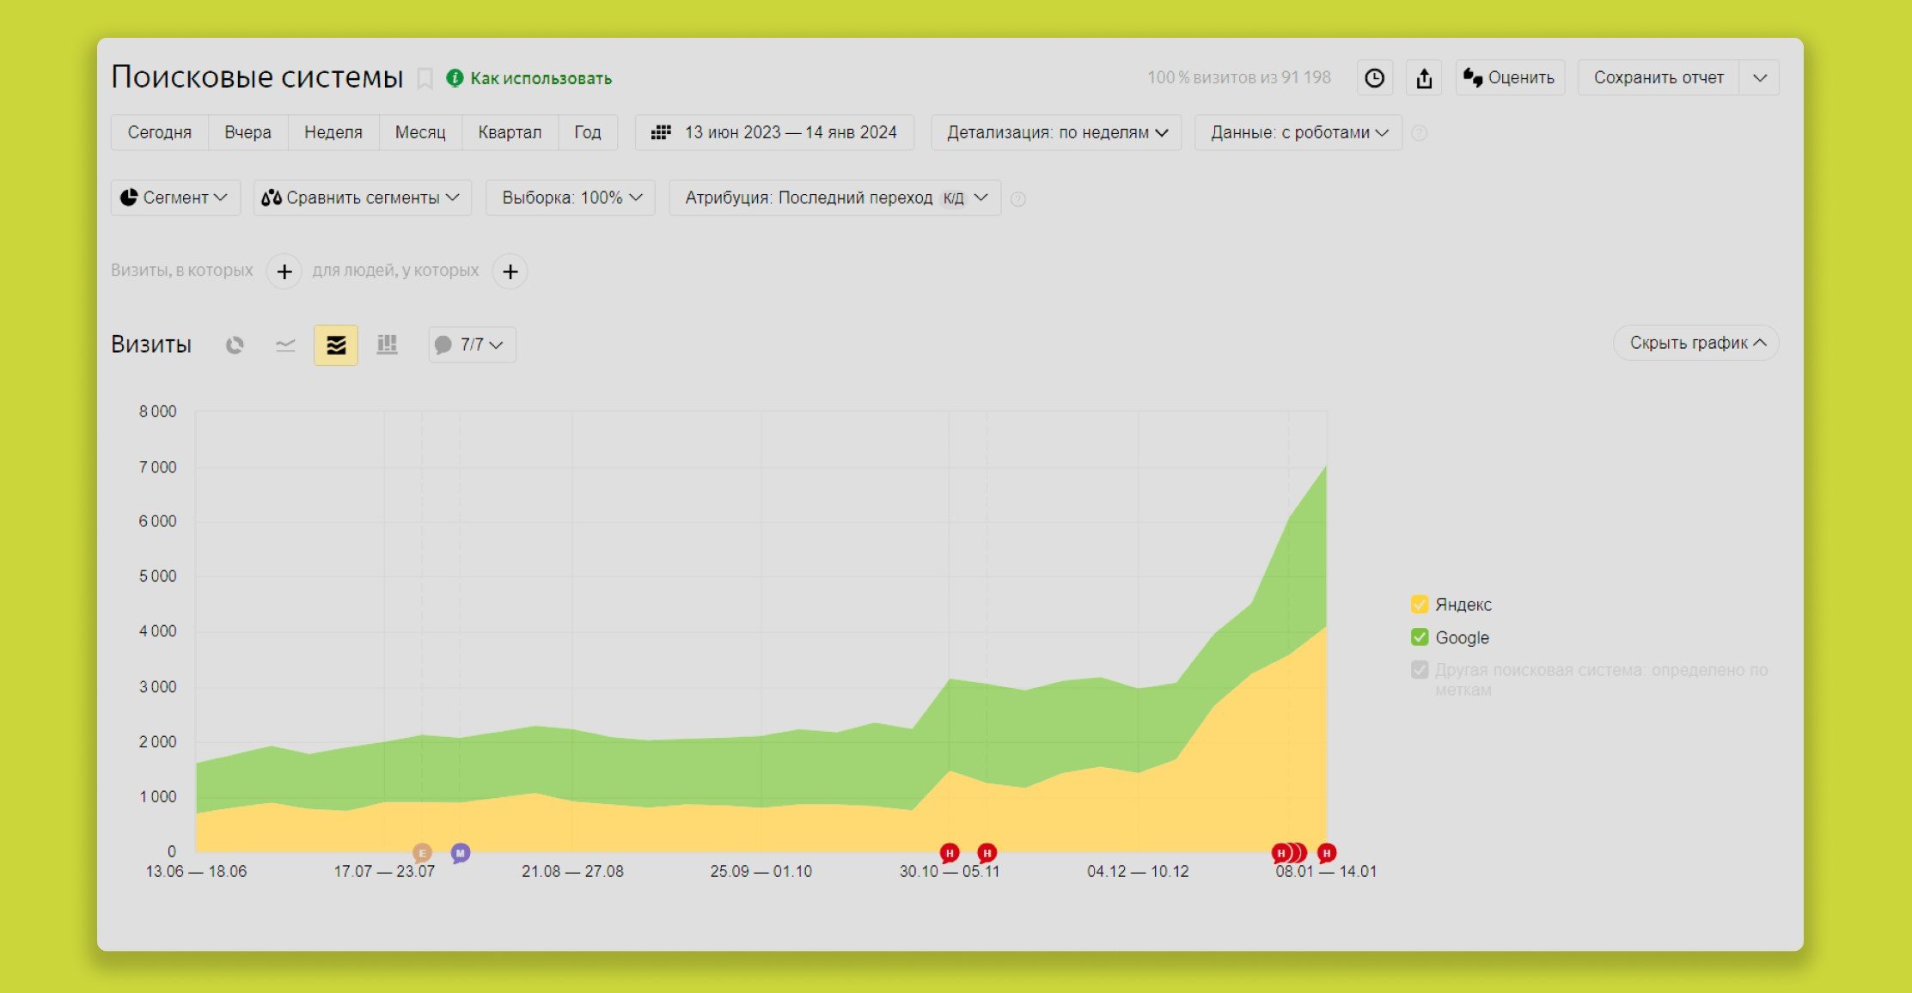
Task: Toggle the Другая поисковая система checkbox
Action: point(1420,670)
